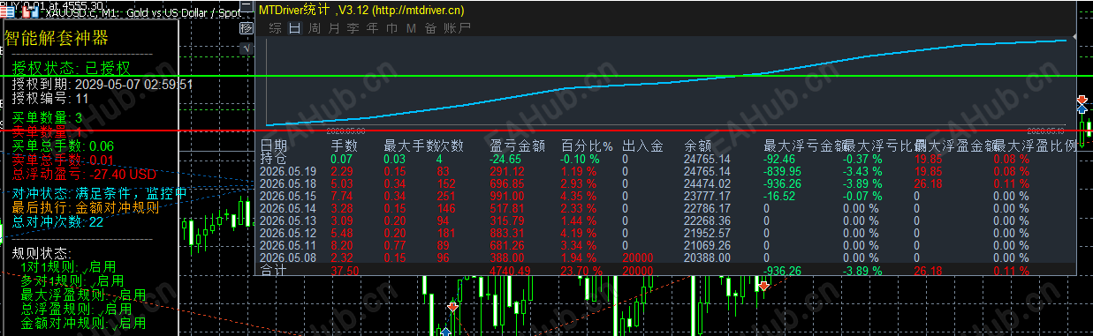This screenshot has height=336, width=1093.
Task: Open the 账户 account tab
Action: point(457,28)
